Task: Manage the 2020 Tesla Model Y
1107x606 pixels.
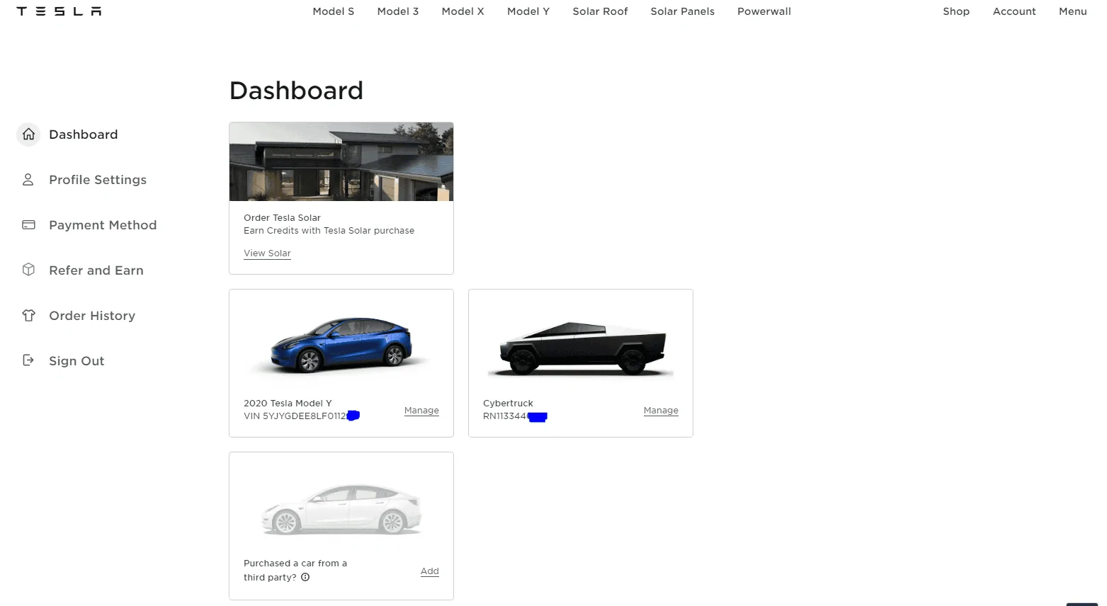Action: (x=421, y=411)
